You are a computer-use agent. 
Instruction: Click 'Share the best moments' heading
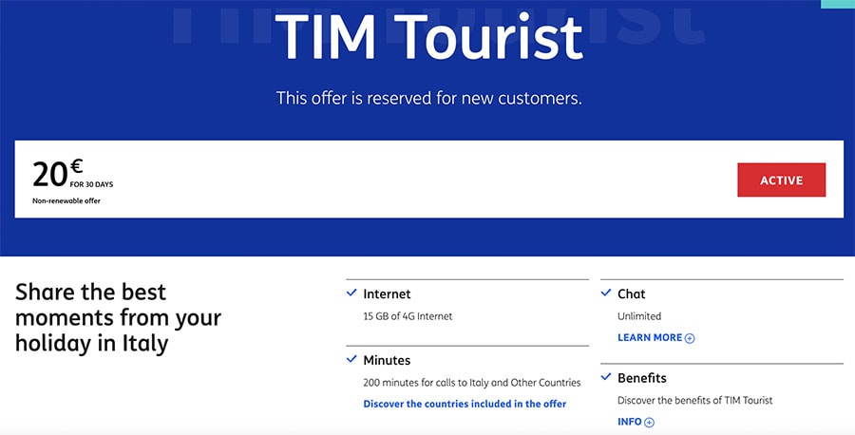[x=119, y=318]
